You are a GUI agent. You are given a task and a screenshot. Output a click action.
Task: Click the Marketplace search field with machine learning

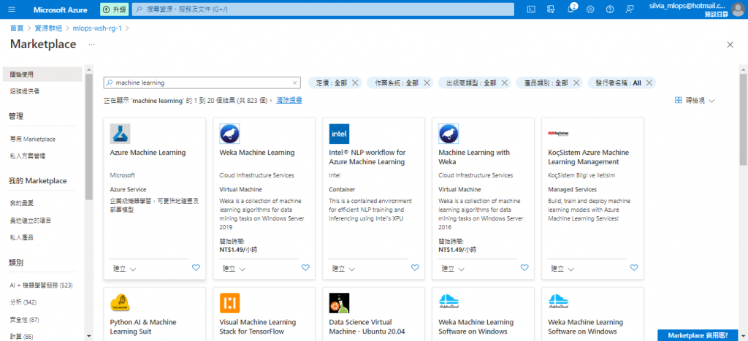pos(202,83)
